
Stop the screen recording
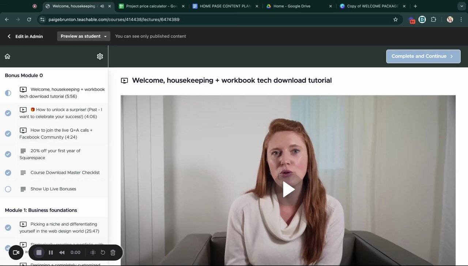point(39,252)
